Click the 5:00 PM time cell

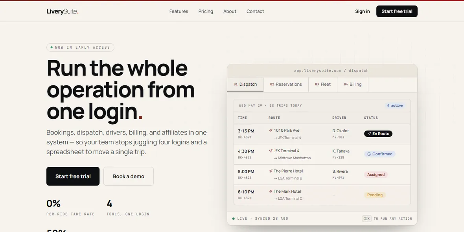[x=246, y=171]
